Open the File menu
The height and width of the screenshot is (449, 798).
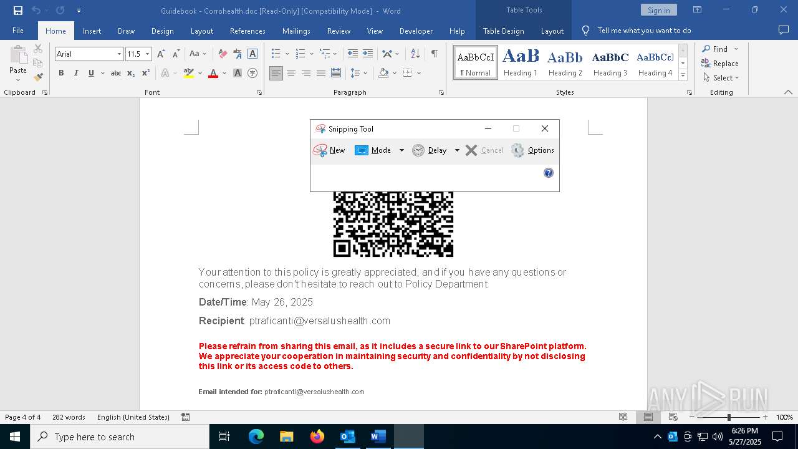(x=18, y=31)
